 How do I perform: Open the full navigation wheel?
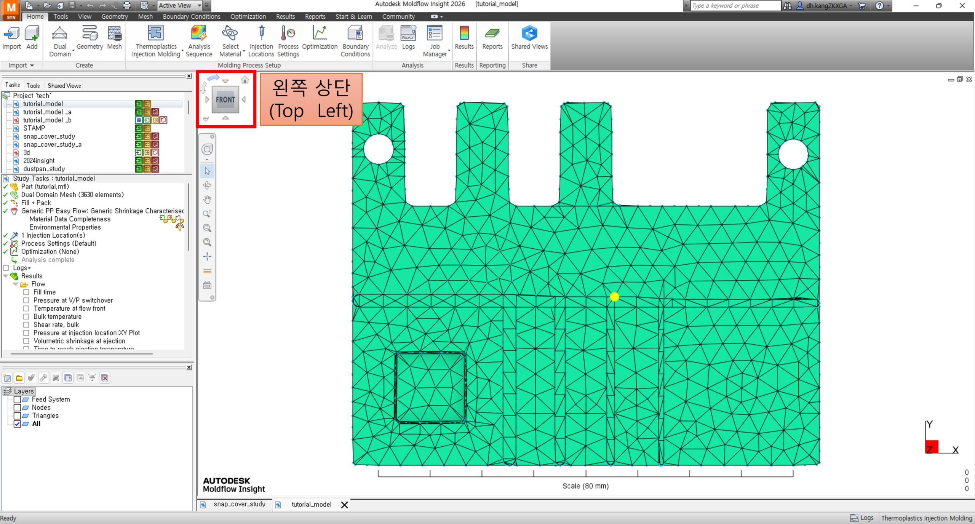point(207,150)
